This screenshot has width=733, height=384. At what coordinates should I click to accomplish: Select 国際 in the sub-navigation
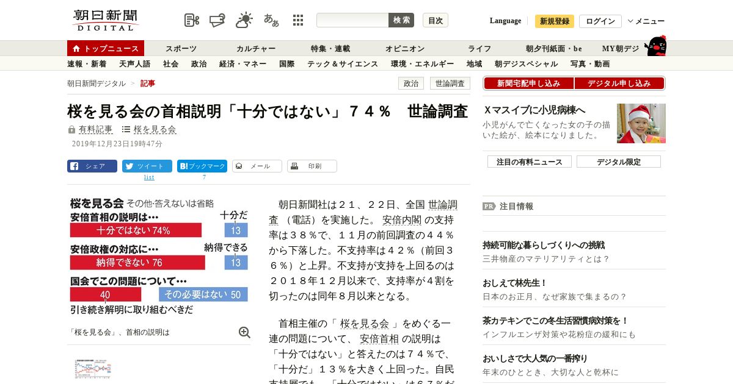point(286,64)
